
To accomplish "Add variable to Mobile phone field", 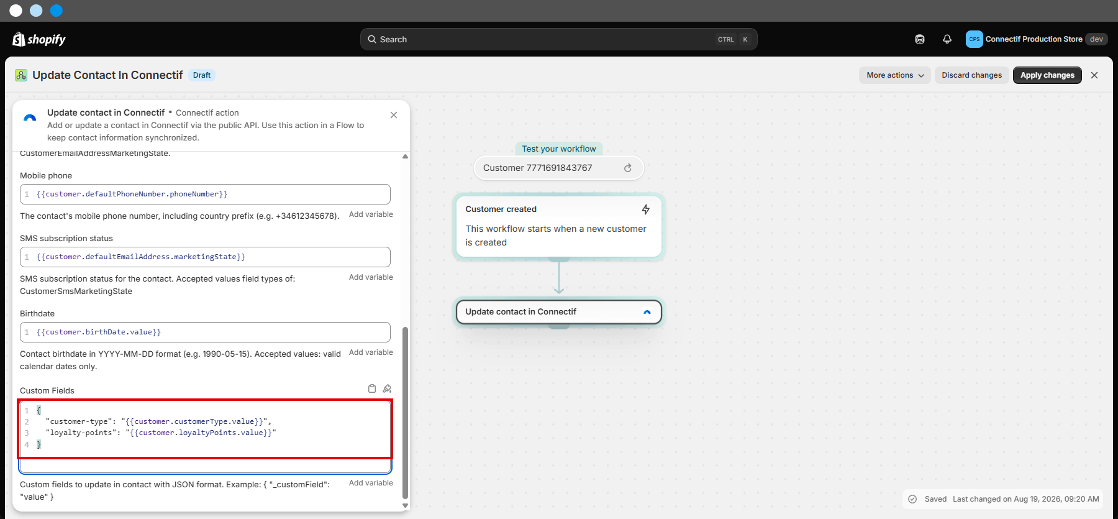I will (371, 214).
